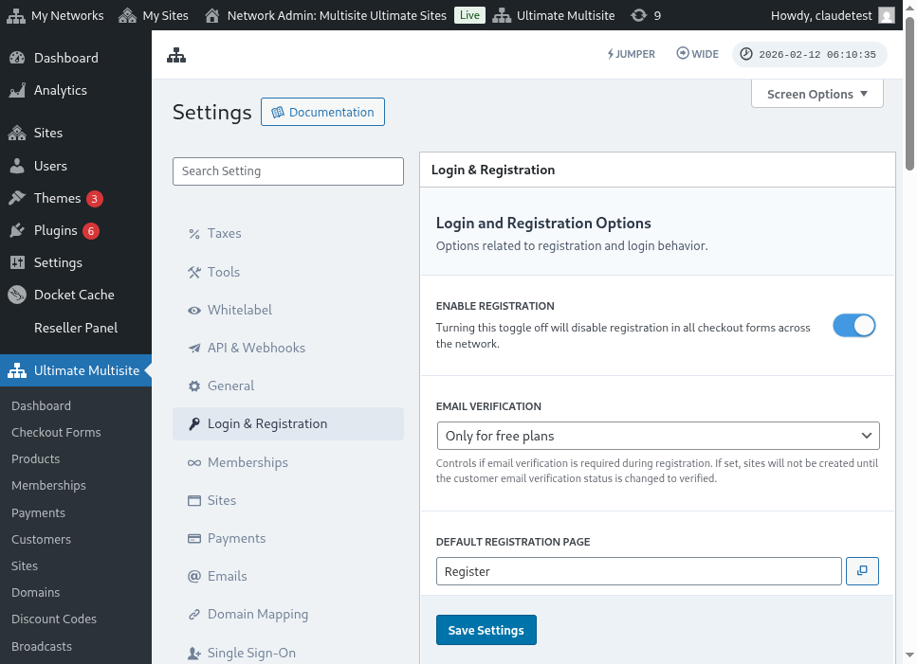Toggle the WIDE layout button

[x=697, y=54]
